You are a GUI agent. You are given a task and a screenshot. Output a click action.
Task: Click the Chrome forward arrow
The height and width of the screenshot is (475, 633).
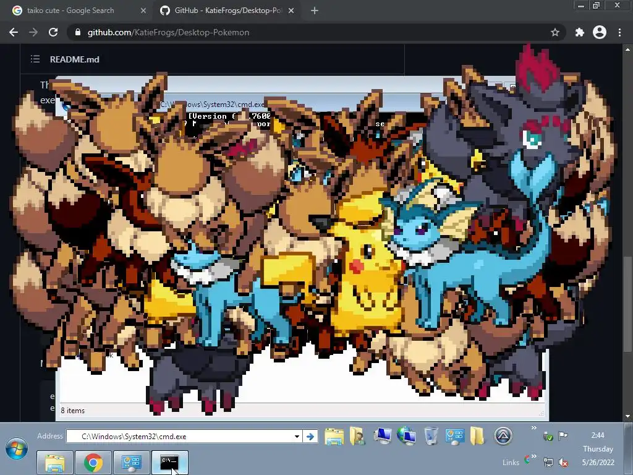(x=33, y=32)
